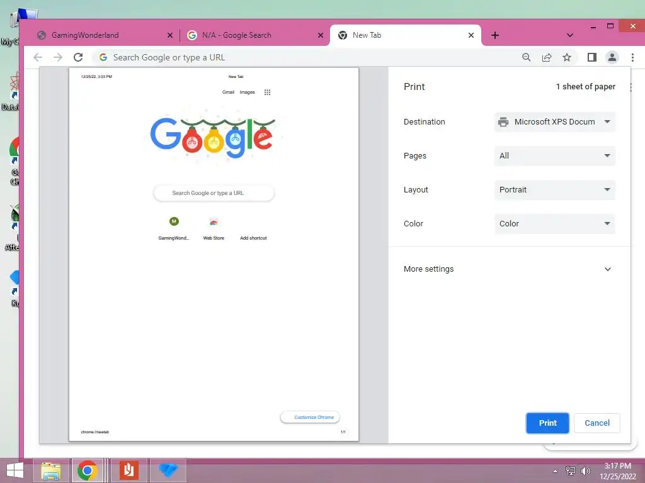Viewport: 645px width, 483px height.
Task: Go forward using the forward arrow
Action: click(58, 57)
